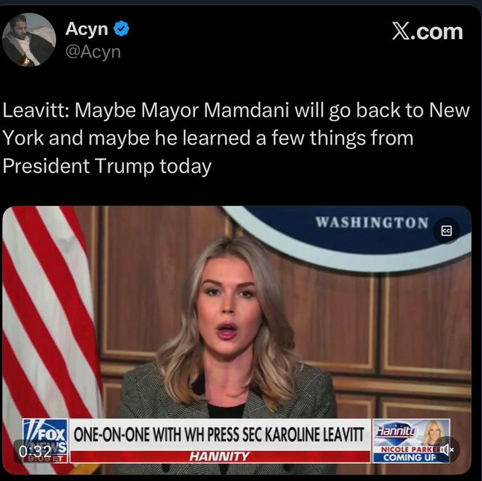Screen dimensions: 482x481
Task: Unmute the video using speaker icon
Action: coord(447,450)
